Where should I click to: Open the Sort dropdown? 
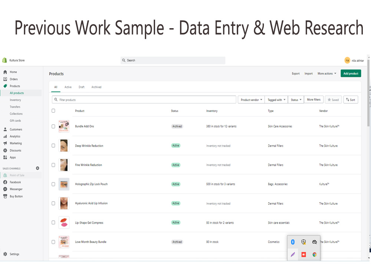click(x=351, y=100)
